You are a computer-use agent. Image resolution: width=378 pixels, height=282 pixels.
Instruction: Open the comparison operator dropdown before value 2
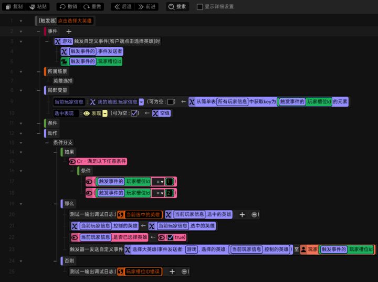pos(158,193)
